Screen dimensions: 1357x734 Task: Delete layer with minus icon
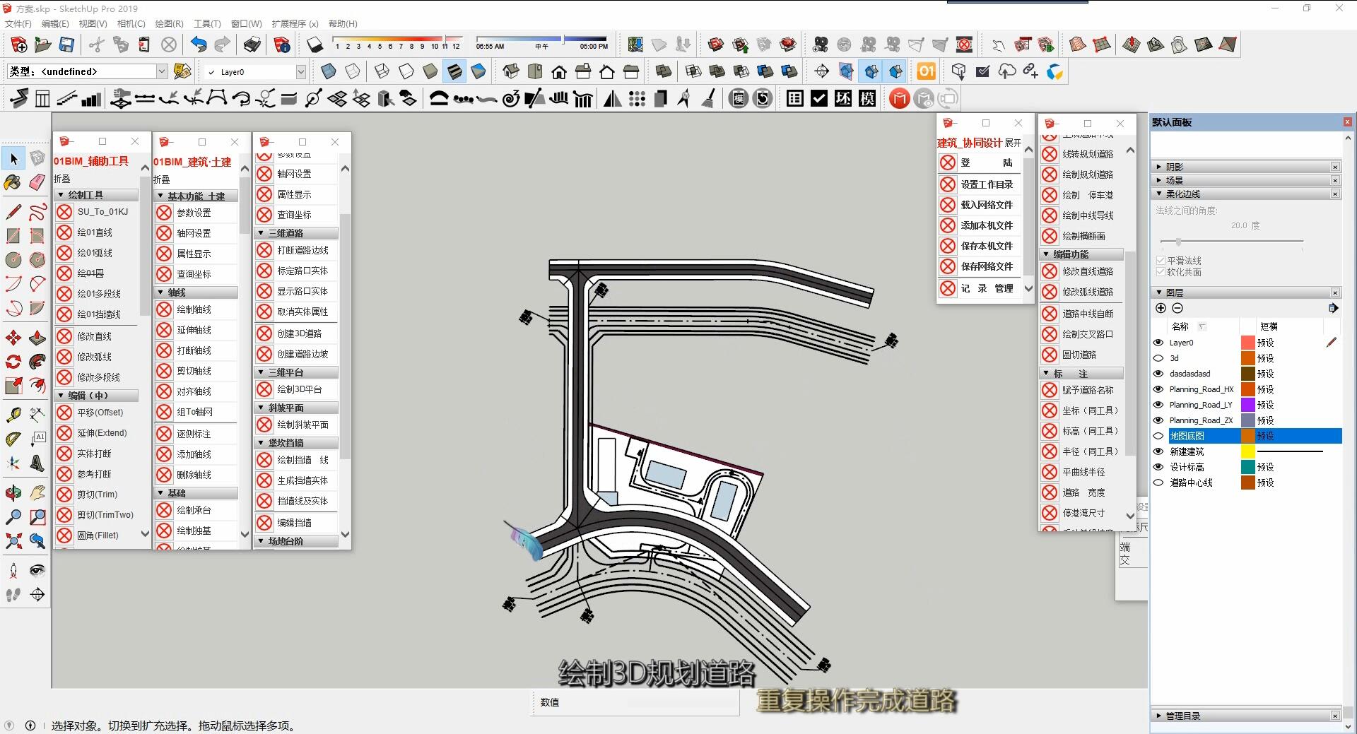(1177, 308)
